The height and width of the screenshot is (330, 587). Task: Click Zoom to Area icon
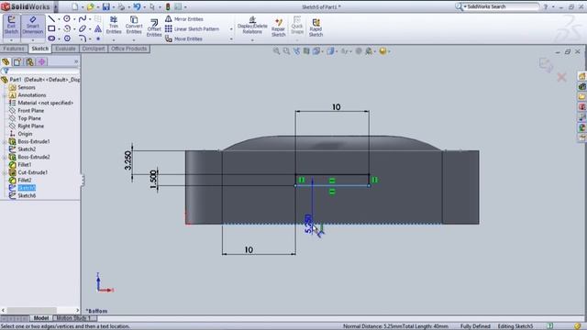pos(286,51)
